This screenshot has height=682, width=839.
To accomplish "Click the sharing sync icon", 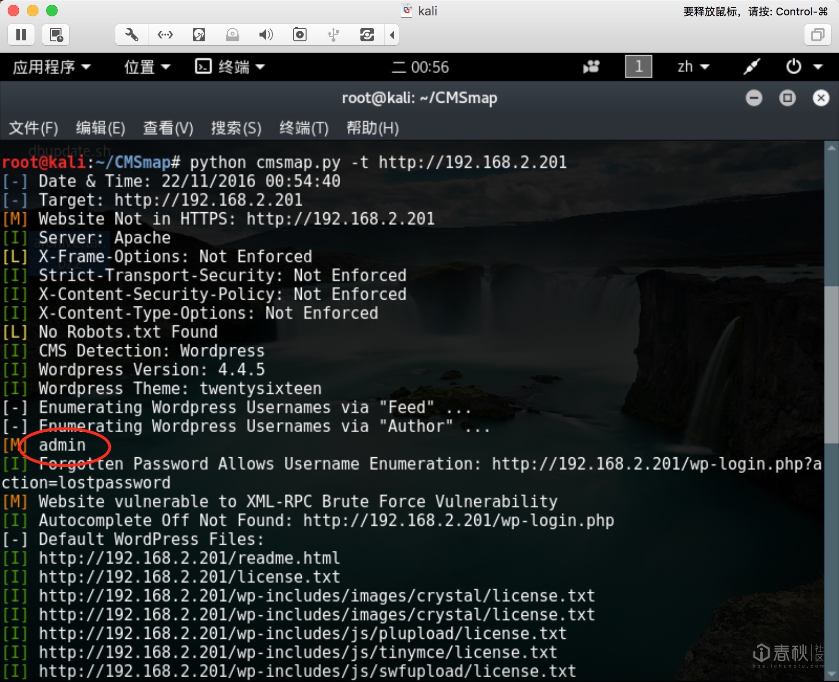I will 367,35.
